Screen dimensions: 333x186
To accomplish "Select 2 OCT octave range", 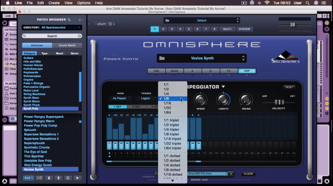I will pyautogui.click(x=136, y=107).
